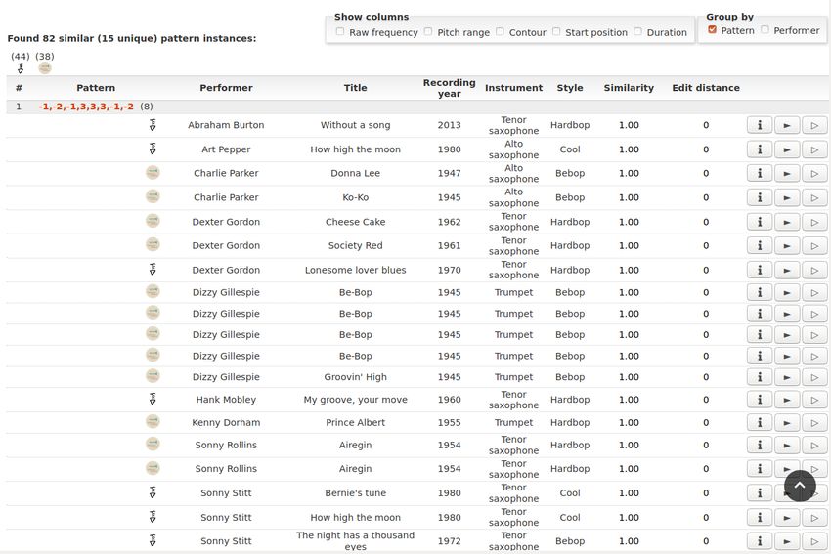
Task: Show info for Charlie Parker's Donna Lee
Action: click(760, 174)
